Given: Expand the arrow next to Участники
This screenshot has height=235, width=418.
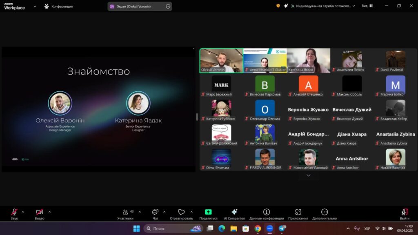Looking at the screenshot, I should point(140,212).
